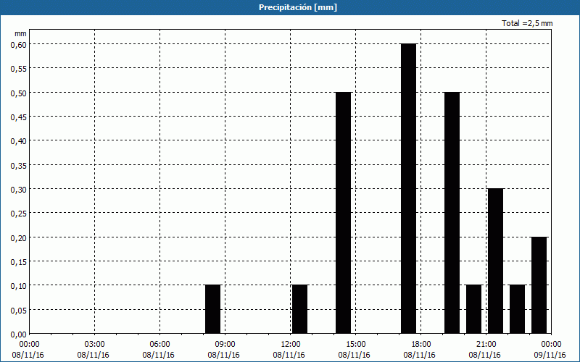Screen dimensions: 580x362
Task: Select the Total =2,5 mm label
Action: click(x=527, y=23)
